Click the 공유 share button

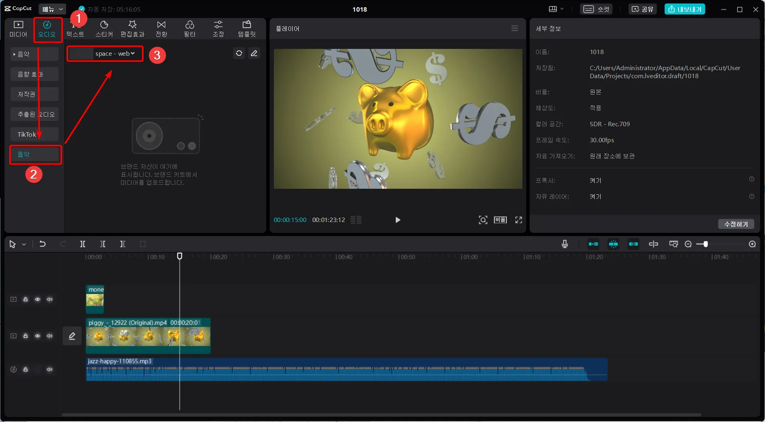point(642,9)
